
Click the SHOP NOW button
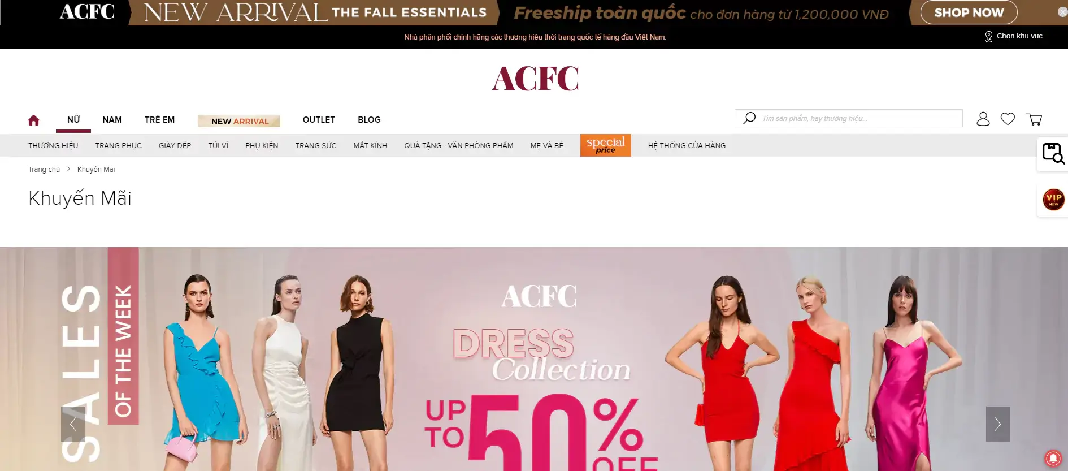[x=969, y=12]
